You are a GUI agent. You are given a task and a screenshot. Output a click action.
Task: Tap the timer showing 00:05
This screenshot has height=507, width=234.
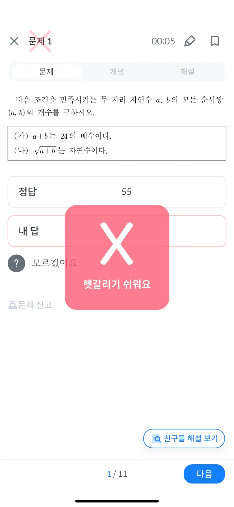[x=163, y=41]
